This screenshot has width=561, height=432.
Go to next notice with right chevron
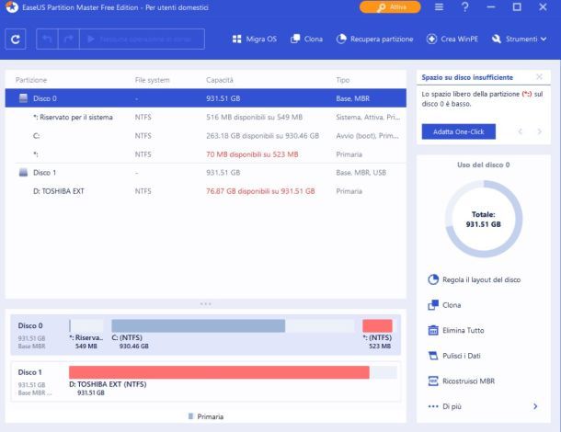tap(540, 131)
